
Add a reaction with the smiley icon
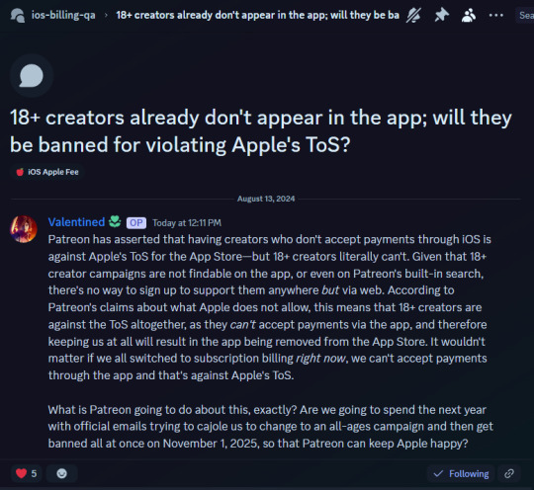coord(61,473)
